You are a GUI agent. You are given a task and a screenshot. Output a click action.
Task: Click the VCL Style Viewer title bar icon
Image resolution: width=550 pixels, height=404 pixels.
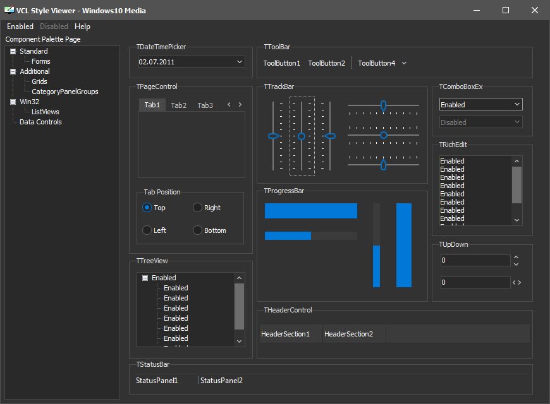click(x=9, y=10)
